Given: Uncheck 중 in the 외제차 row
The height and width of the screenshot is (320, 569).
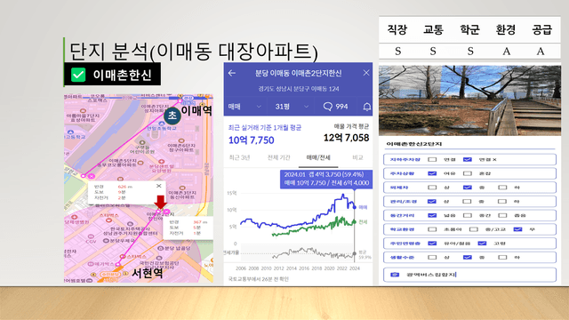Looking at the screenshot, I should [x=468, y=188].
